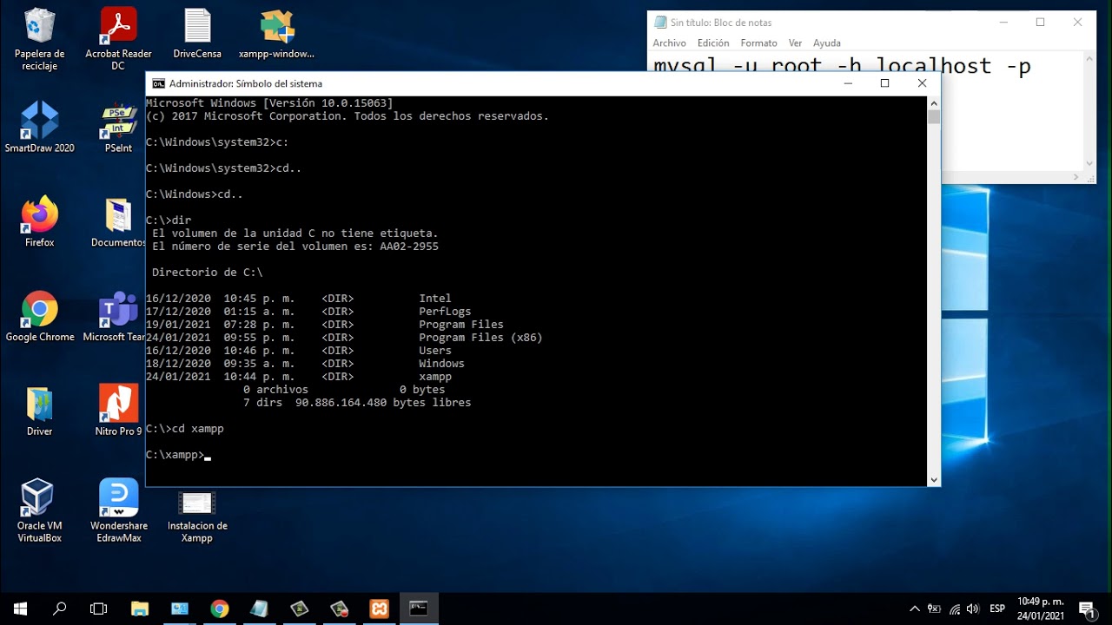
Task: Select the Driver folder icon
Action: 39,411
